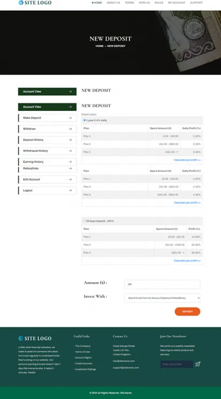221x399 pixels.
Task: Click the arrow icon beside Logout
Action: pos(70,190)
